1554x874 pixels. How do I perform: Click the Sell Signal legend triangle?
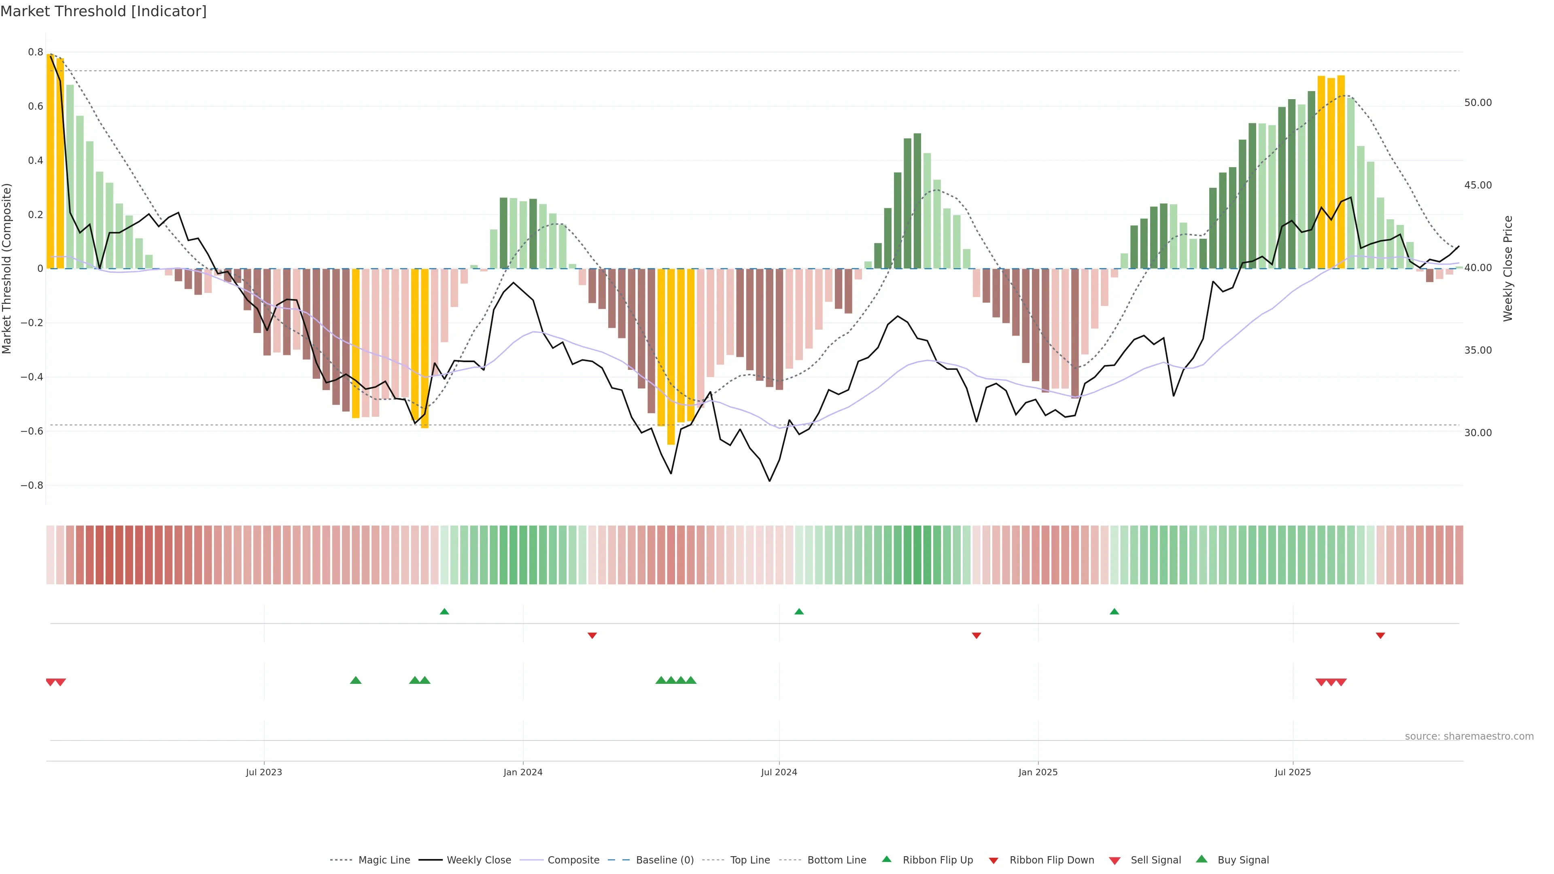click(1115, 861)
